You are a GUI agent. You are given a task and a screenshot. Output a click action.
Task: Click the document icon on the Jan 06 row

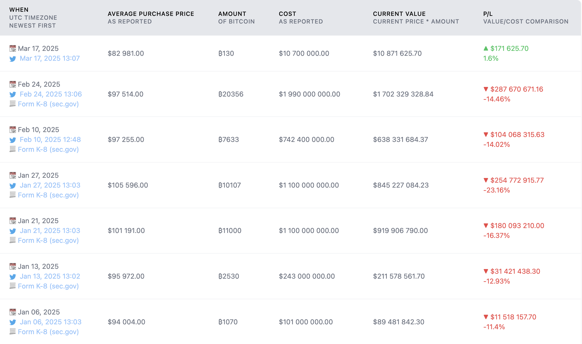tap(12, 331)
